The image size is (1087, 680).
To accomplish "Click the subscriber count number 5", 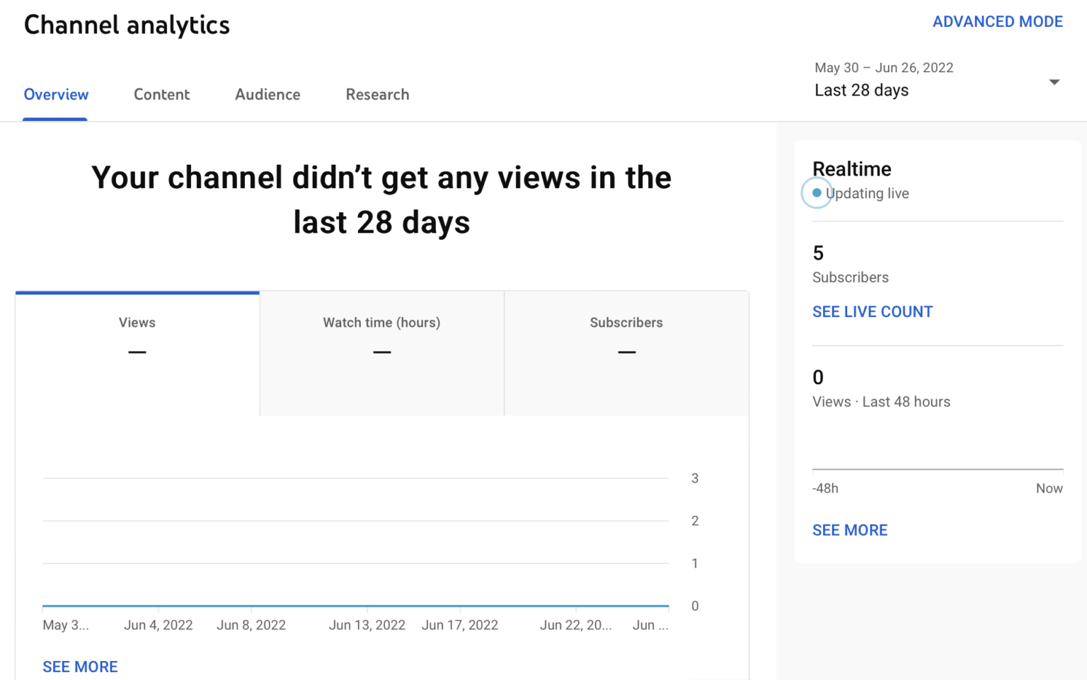I will (818, 253).
